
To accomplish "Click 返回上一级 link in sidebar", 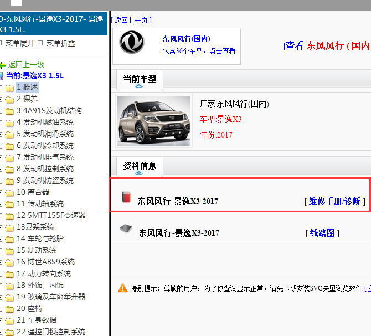I will [x=26, y=64].
